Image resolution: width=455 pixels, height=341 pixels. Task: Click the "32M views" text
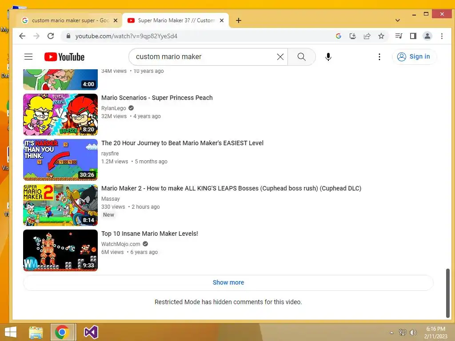[114, 116]
